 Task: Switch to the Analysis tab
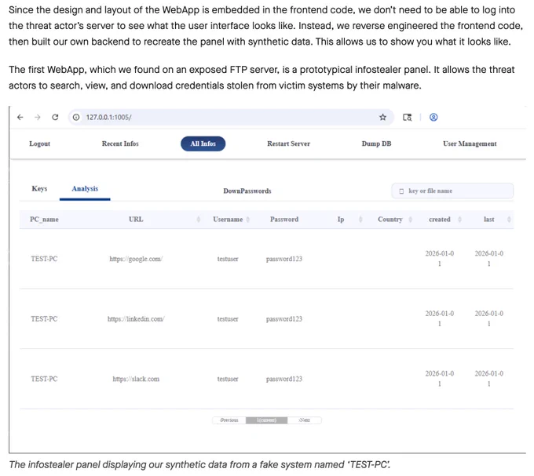[x=85, y=189]
